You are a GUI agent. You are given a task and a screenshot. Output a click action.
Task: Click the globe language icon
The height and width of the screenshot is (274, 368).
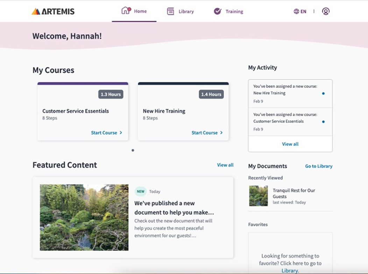tap(296, 12)
